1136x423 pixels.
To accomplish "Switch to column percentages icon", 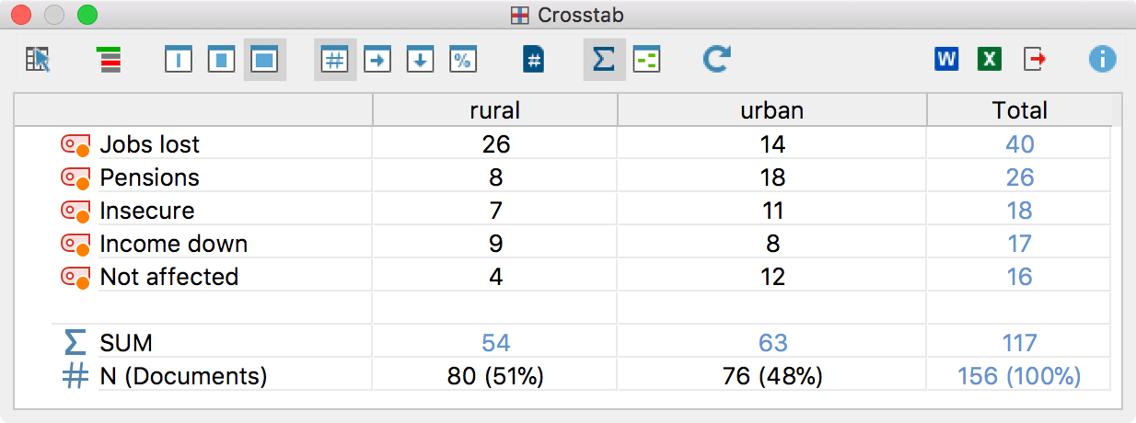I will (x=420, y=61).
